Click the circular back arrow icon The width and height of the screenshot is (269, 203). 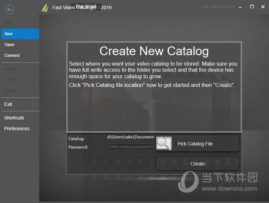click(9, 9)
